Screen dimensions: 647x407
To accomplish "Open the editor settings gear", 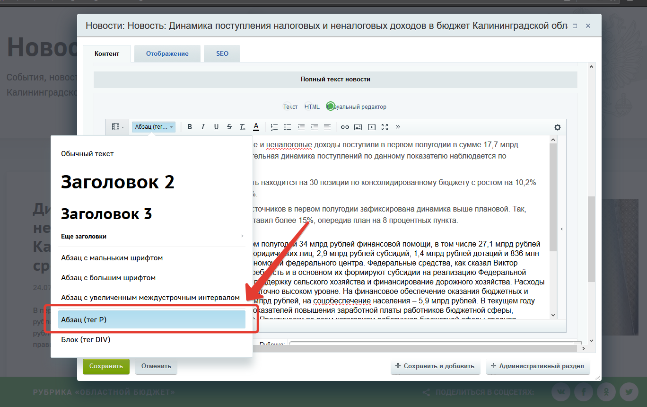I will pyautogui.click(x=557, y=127).
